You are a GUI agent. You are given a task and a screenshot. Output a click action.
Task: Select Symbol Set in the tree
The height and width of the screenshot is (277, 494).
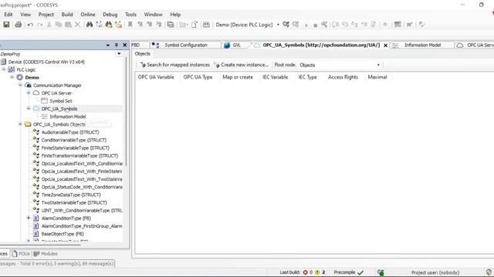coord(61,101)
